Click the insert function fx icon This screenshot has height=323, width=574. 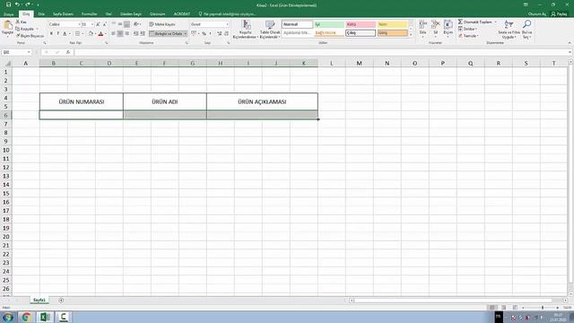pyautogui.click(x=68, y=52)
